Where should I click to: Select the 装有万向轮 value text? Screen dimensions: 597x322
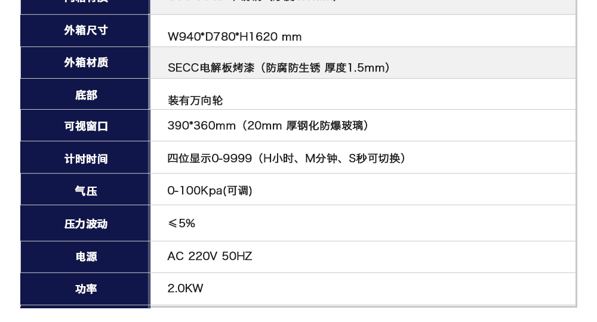pos(195,100)
